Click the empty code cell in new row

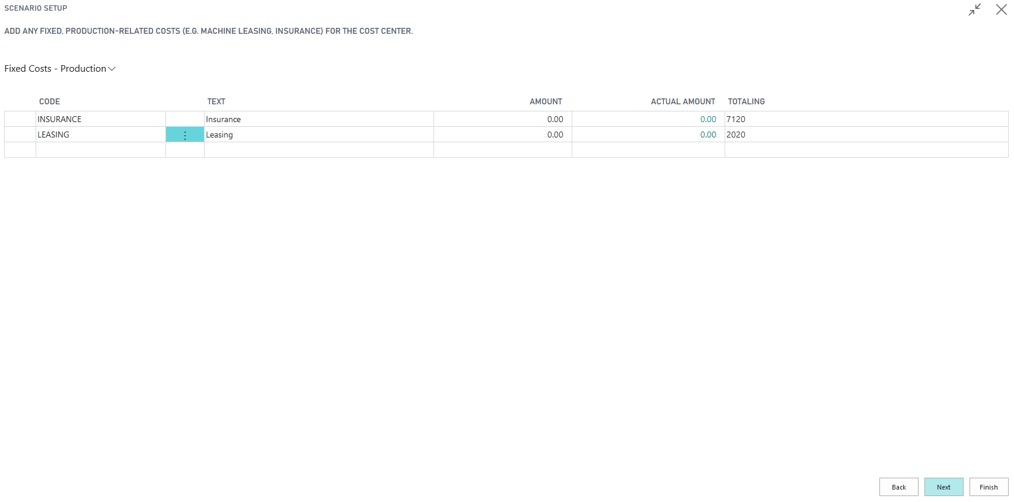click(100, 150)
